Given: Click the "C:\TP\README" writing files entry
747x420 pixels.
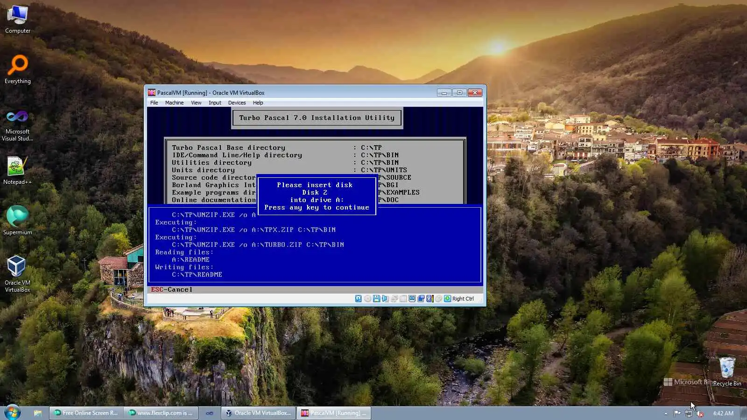Looking at the screenshot, I should coord(197,274).
